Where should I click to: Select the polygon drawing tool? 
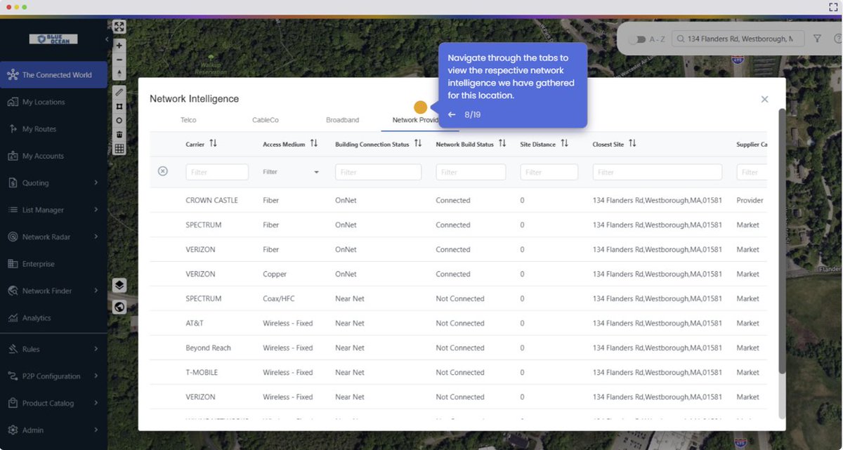click(x=119, y=106)
